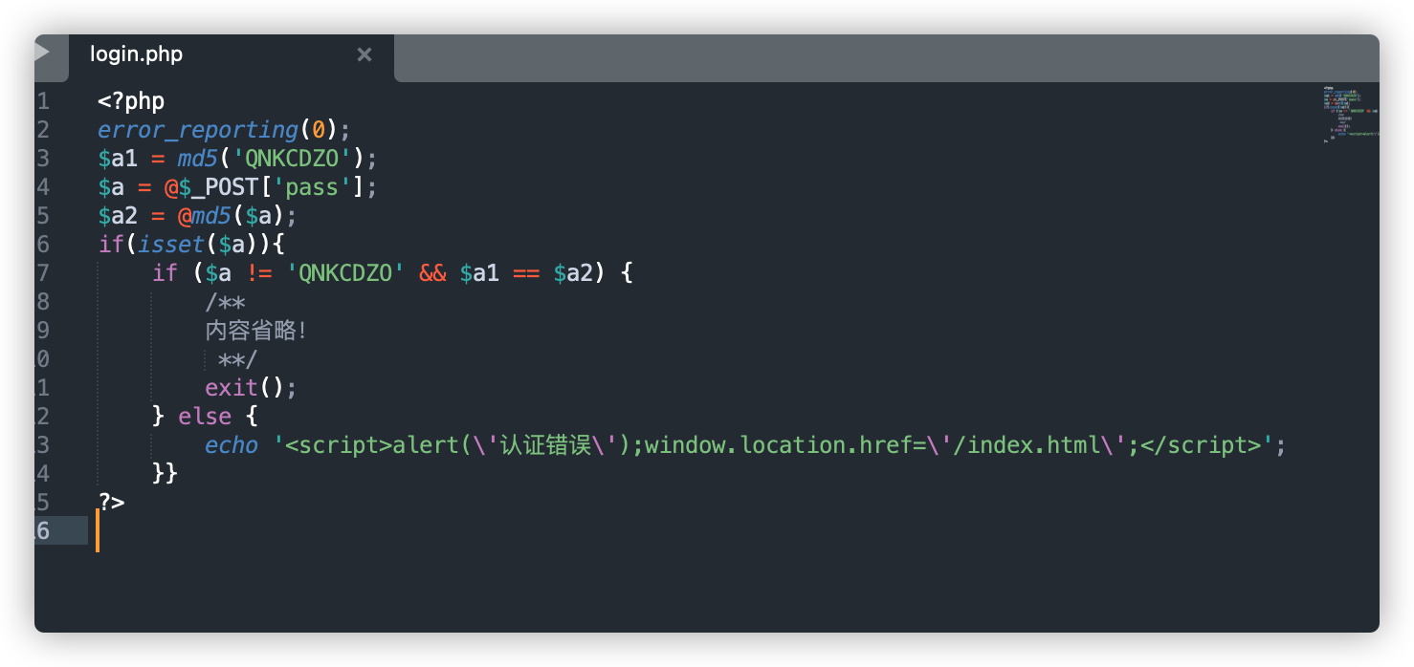Place cursor on the <?php opening tag
1414x667 pixels.
coord(131,101)
